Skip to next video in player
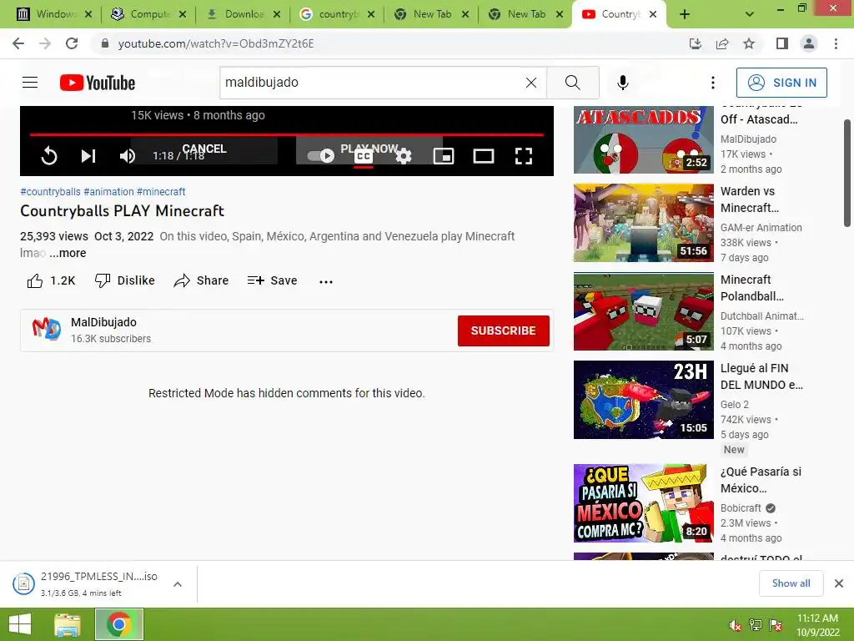The height and width of the screenshot is (641, 854). [88, 156]
